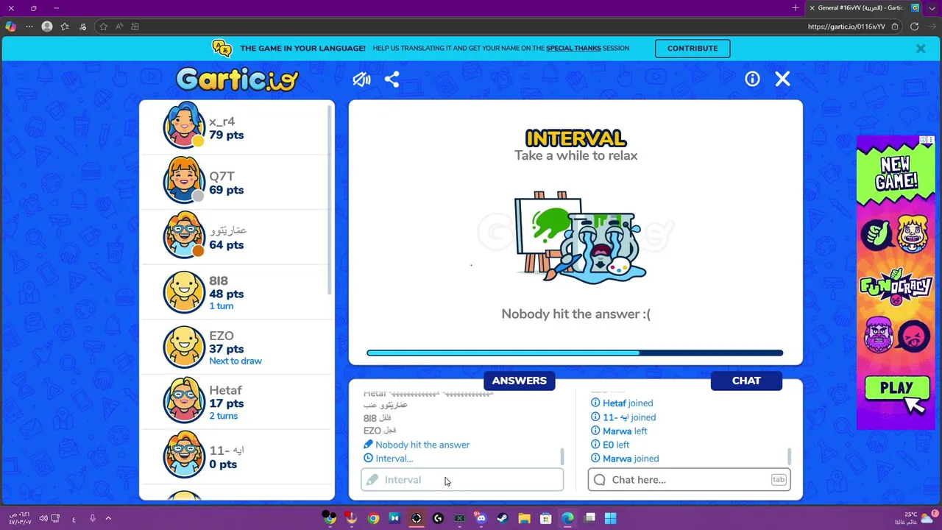Open the Favorites list icon
Screen dimensions: 942x530
(65, 26)
